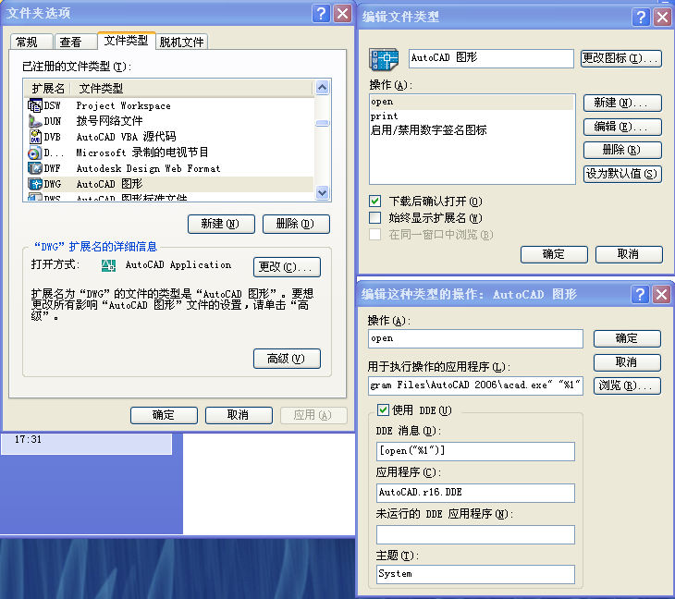Click the 应用程序 field containing AutoCAD.r16.DDE
This screenshot has width=675, height=599.
[475, 493]
